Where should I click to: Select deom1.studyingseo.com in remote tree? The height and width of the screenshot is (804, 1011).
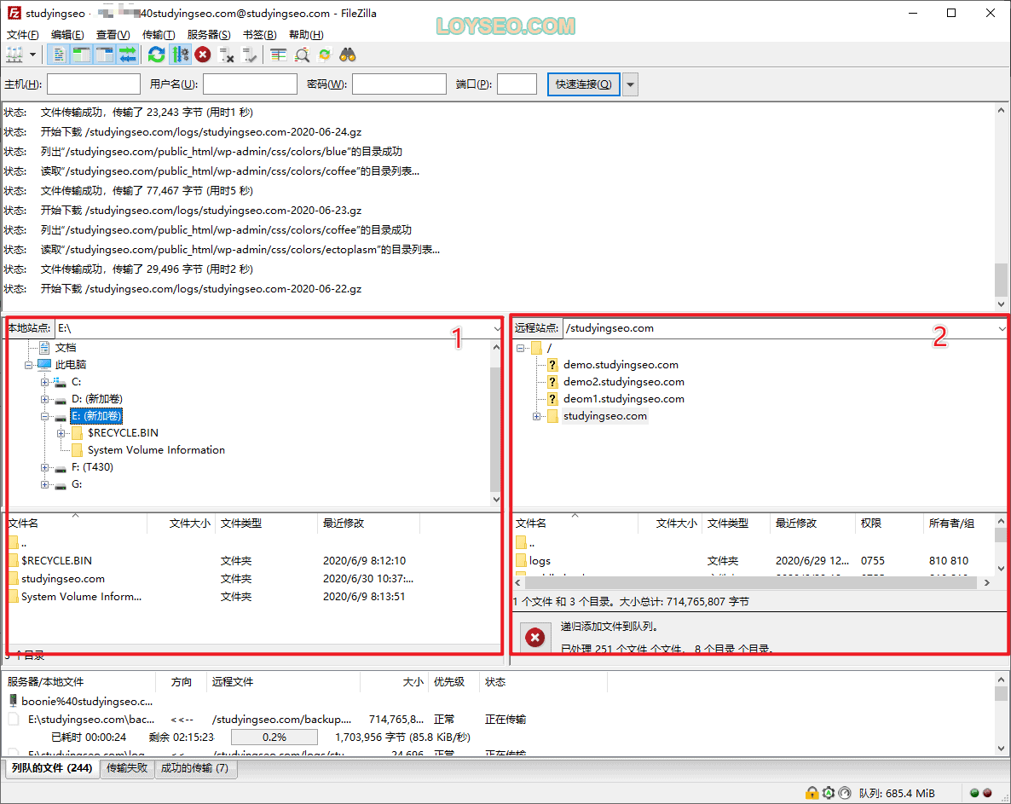click(623, 399)
